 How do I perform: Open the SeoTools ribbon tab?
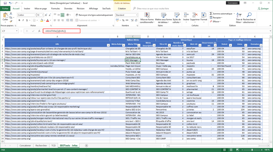point(106,8)
